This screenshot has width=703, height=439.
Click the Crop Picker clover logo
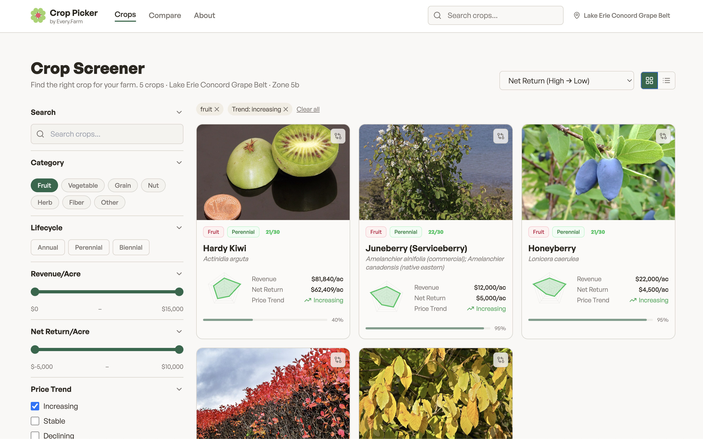pyautogui.click(x=38, y=15)
